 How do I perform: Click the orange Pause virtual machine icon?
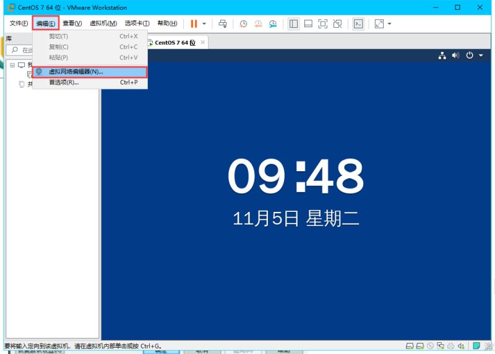194,23
